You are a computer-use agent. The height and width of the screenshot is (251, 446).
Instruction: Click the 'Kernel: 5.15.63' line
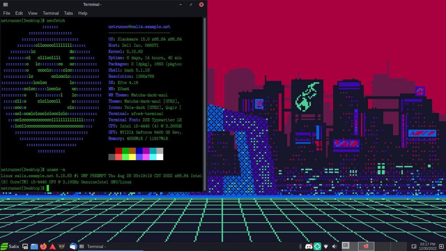coord(126,52)
